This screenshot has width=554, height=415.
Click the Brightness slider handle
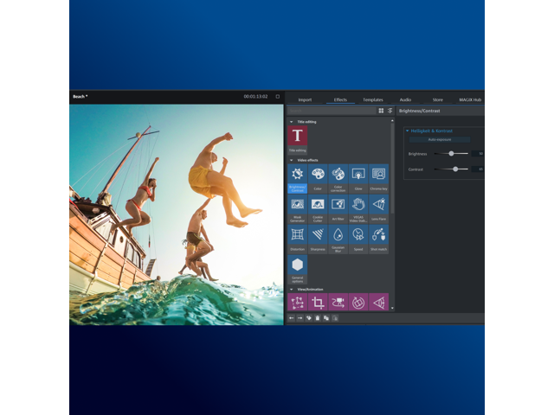pos(451,154)
